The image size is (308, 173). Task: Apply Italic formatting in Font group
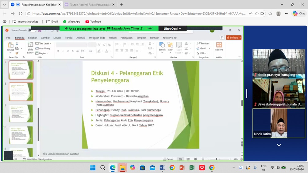pyautogui.click(x=63, y=51)
